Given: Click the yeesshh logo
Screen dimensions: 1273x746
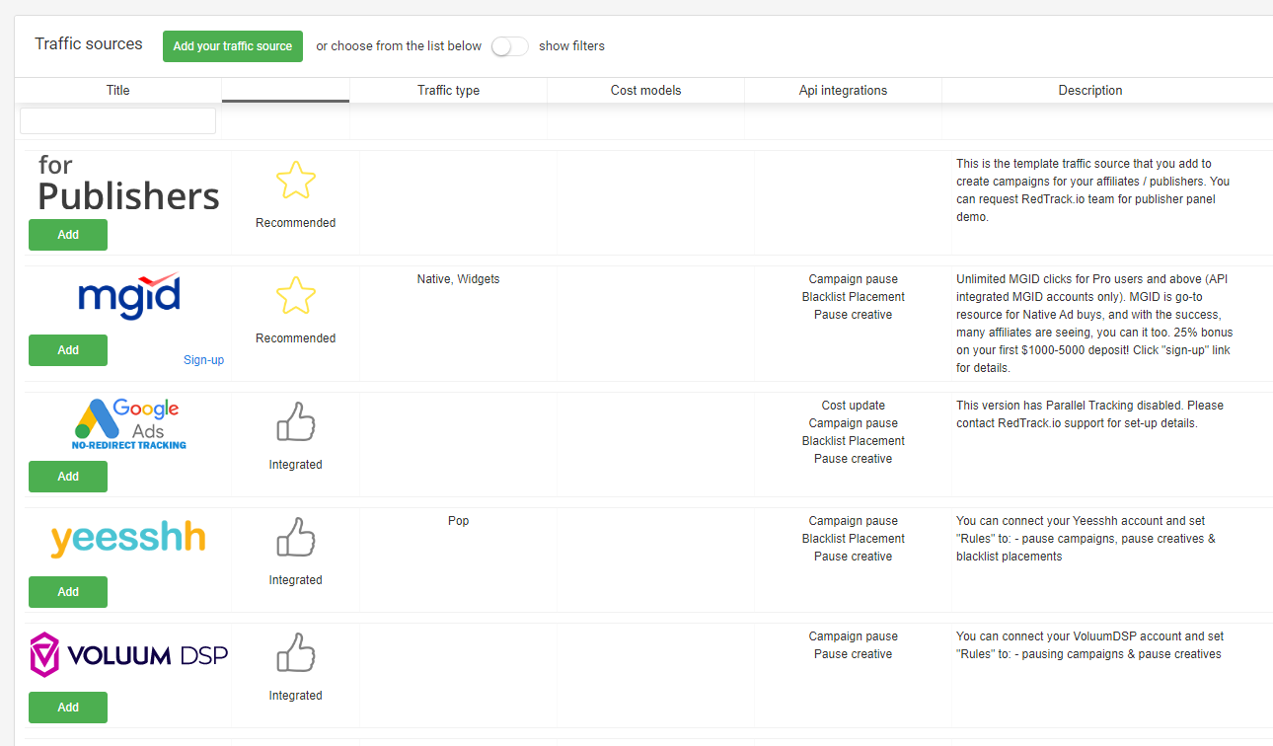Looking at the screenshot, I should click(128, 539).
